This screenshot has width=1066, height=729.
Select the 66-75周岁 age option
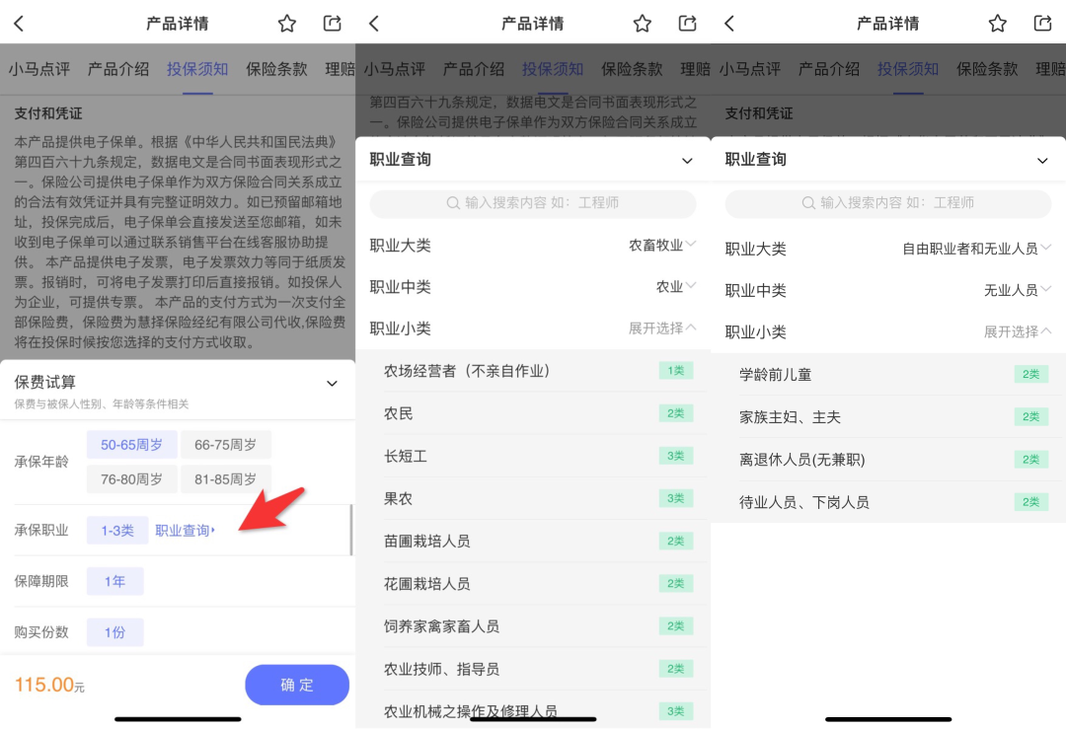point(226,445)
